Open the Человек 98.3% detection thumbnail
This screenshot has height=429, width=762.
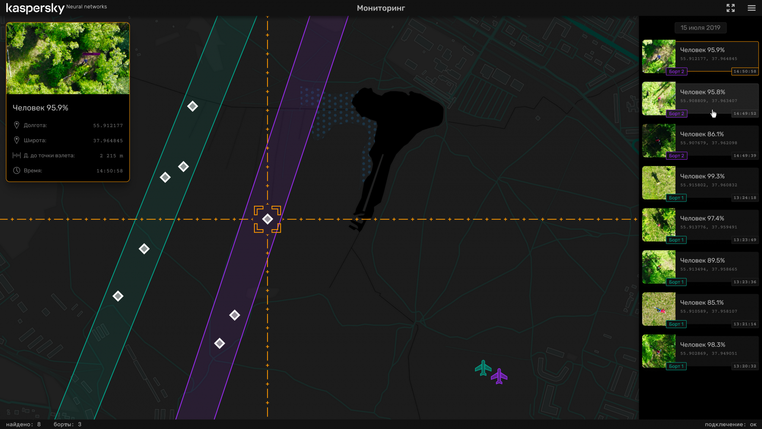[658, 351]
